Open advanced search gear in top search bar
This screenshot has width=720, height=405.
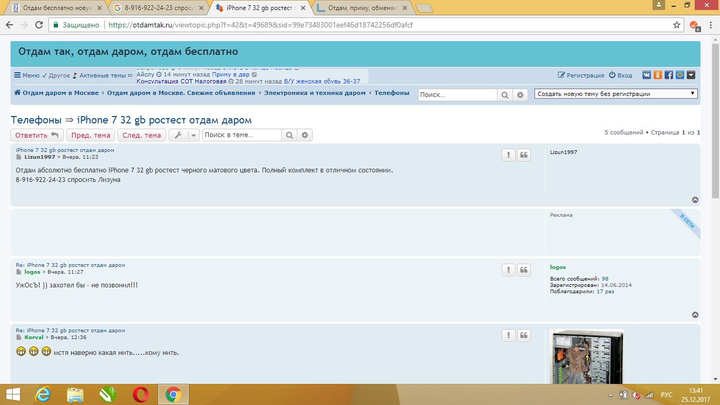[x=520, y=95]
